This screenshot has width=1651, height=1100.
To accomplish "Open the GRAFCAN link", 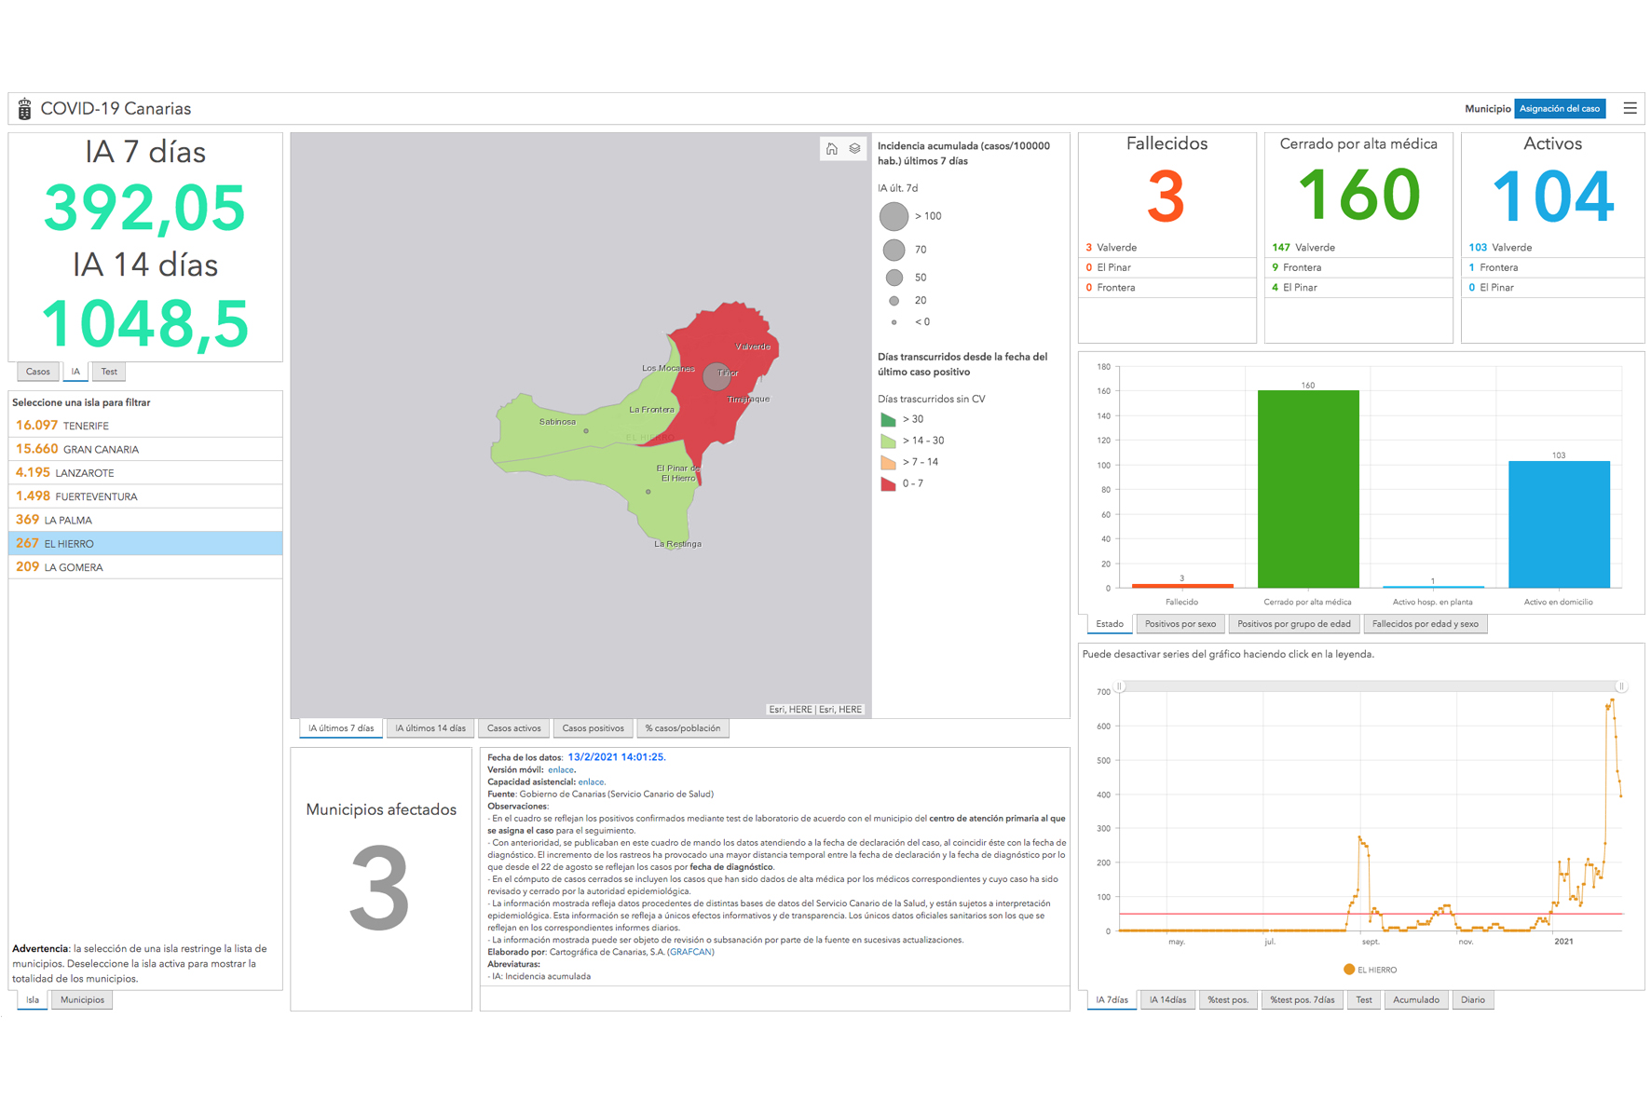I will [690, 952].
